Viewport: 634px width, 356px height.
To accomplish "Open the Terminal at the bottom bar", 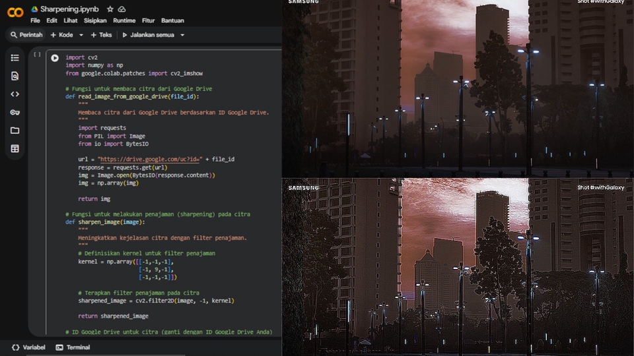I will (73, 347).
